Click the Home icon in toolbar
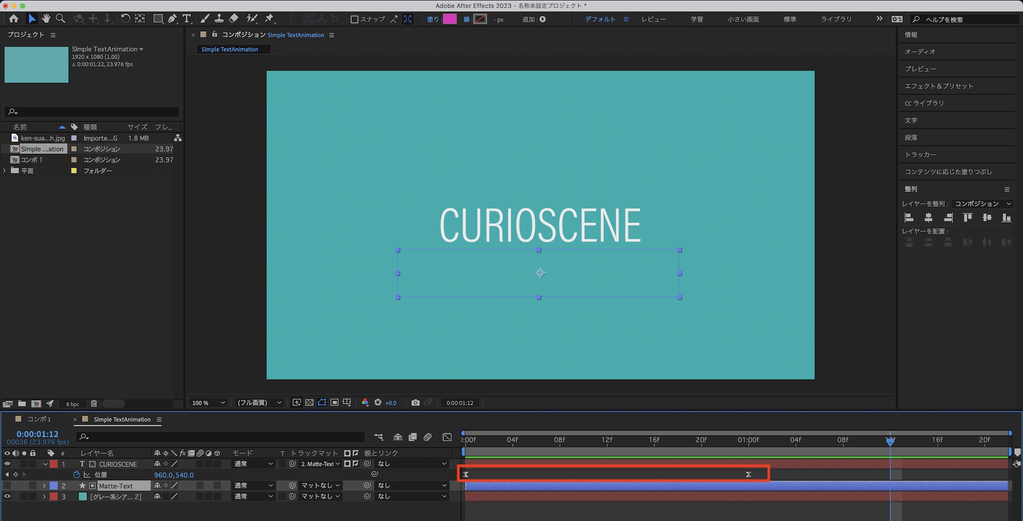 [x=14, y=19]
